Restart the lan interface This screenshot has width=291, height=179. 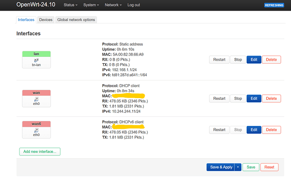tap(219, 59)
